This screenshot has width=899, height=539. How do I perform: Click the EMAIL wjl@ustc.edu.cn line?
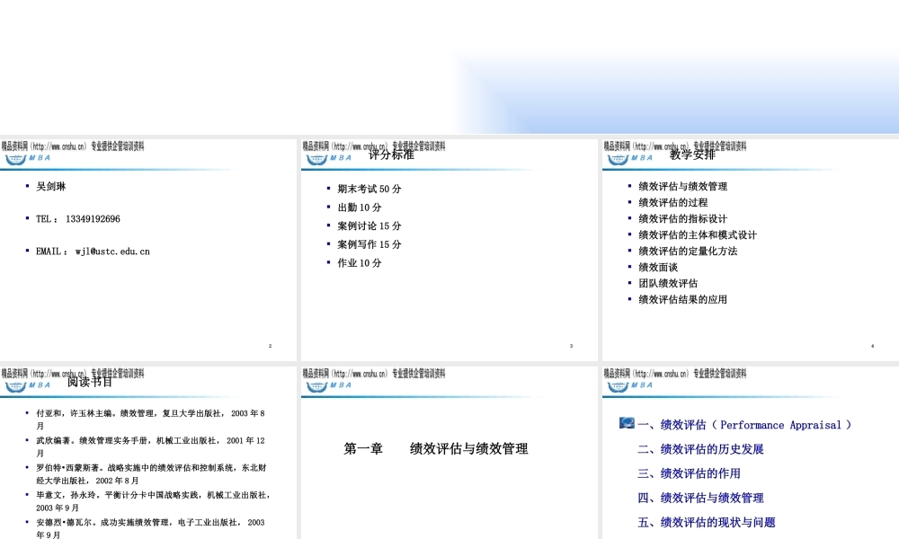click(x=93, y=252)
